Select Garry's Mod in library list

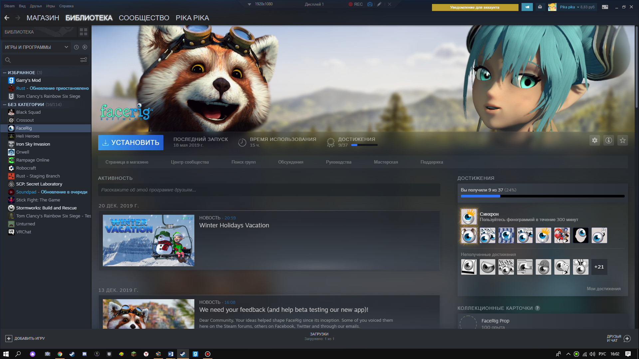pyautogui.click(x=46, y=80)
